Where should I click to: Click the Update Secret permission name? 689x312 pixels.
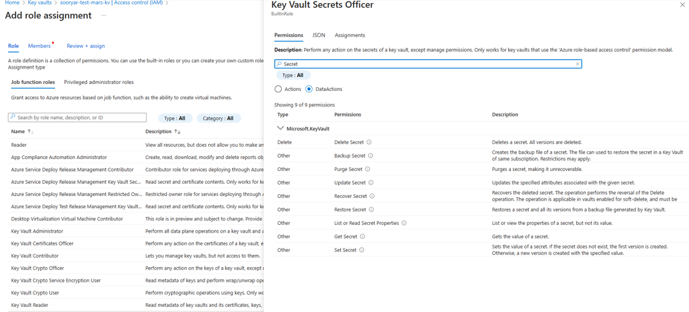click(350, 183)
